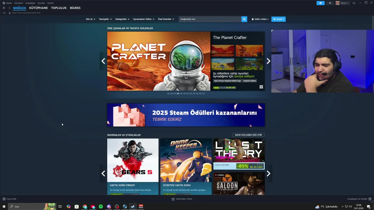Open the announcements megaphone button
The image size is (374, 210).
pyautogui.click(x=321, y=3)
